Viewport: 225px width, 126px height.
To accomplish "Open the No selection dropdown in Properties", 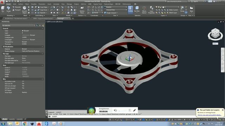I will (x=19, y=26).
